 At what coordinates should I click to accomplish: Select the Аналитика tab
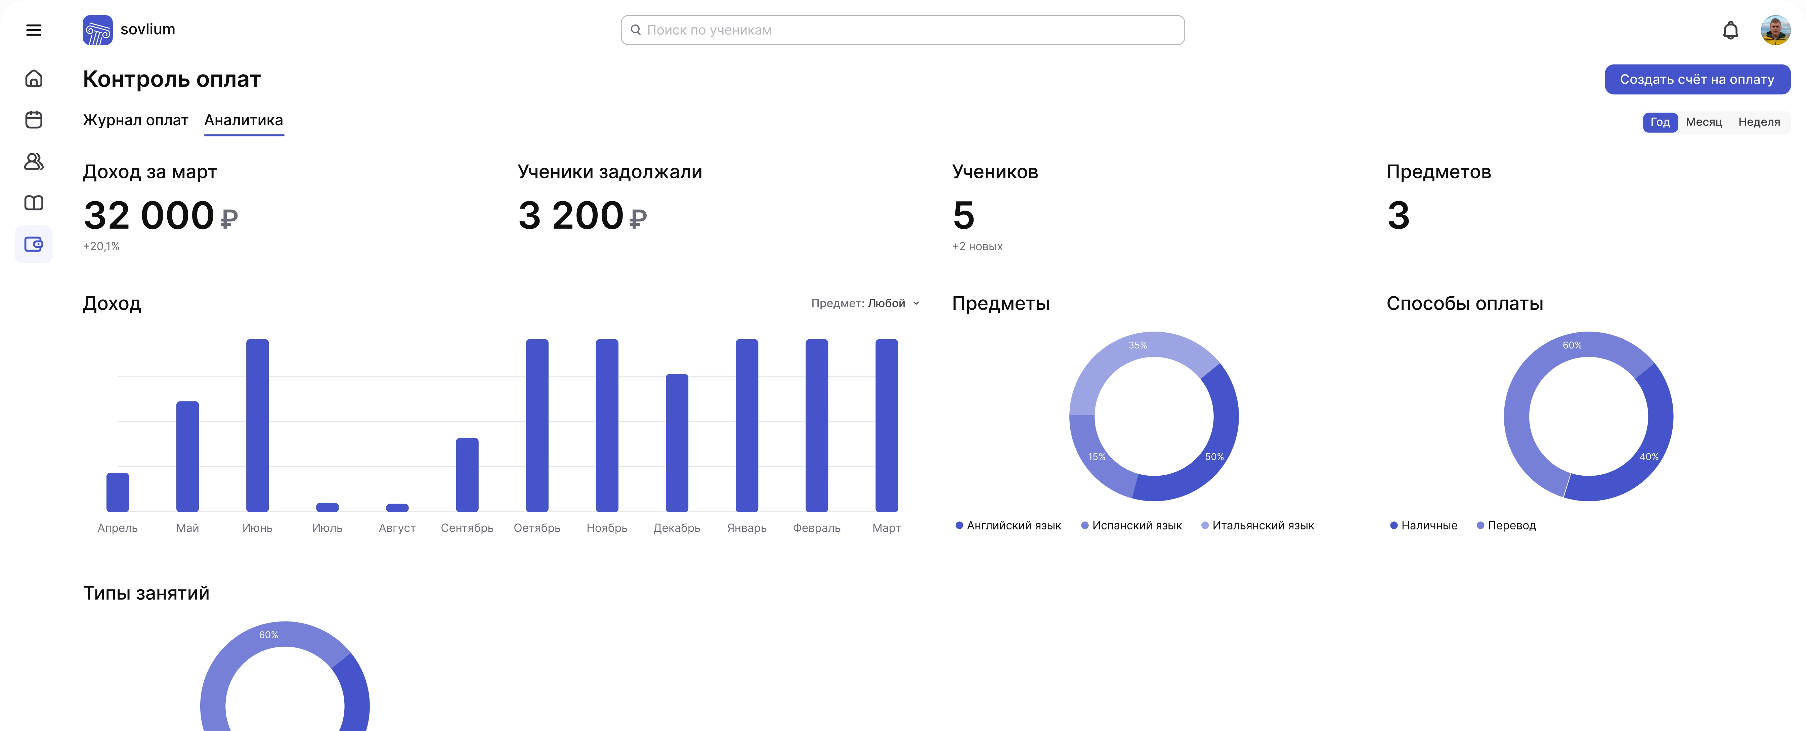pyautogui.click(x=243, y=121)
